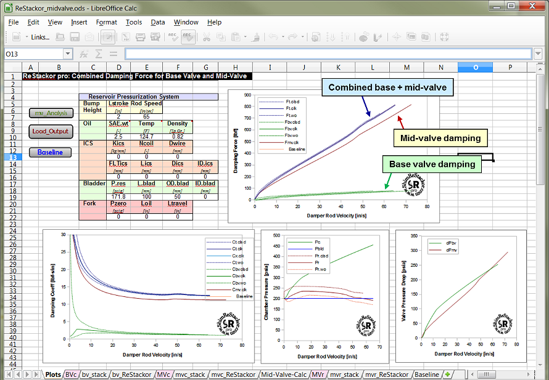Image resolution: width=549 pixels, height=380 pixels.
Task: Select column O header
Action: coord(475,68)
